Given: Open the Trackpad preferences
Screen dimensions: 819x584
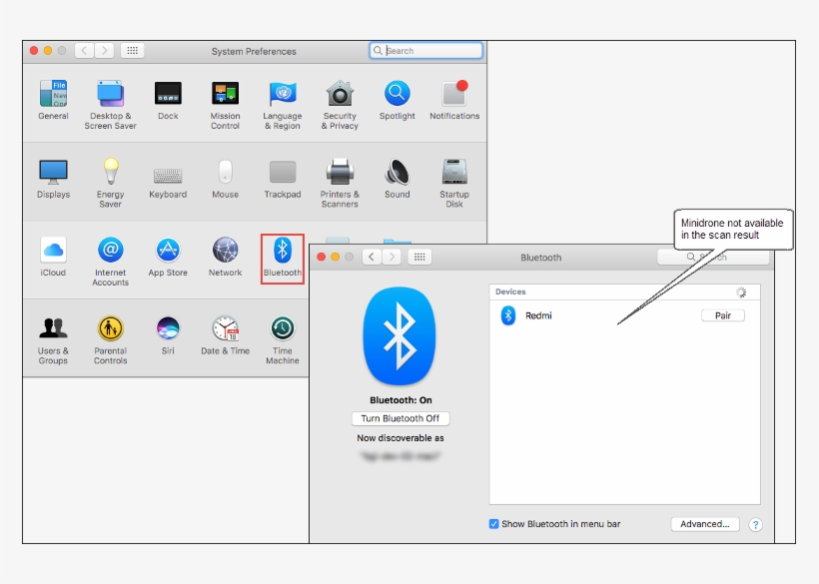Looking at the screenshot, I should coord(282,172).
